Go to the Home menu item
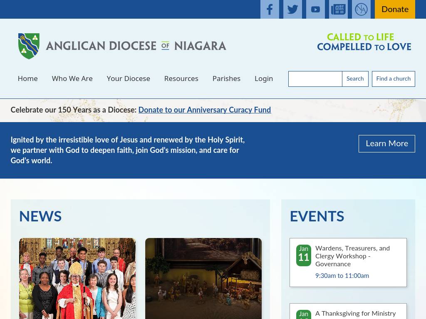The width and height of the screenshot is (426, 319). tap(27, 79)
